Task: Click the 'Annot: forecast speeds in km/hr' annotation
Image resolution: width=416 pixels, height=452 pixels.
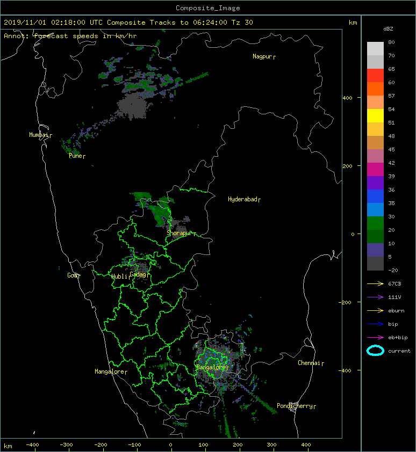Action: [x=70, y=36]
